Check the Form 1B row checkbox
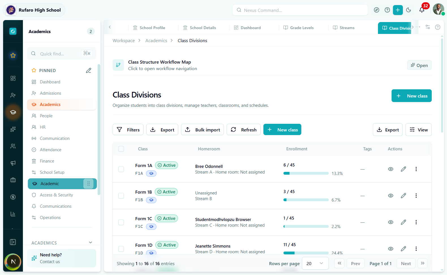The width and height of the screenshot is (447, 275). point(121,196)
